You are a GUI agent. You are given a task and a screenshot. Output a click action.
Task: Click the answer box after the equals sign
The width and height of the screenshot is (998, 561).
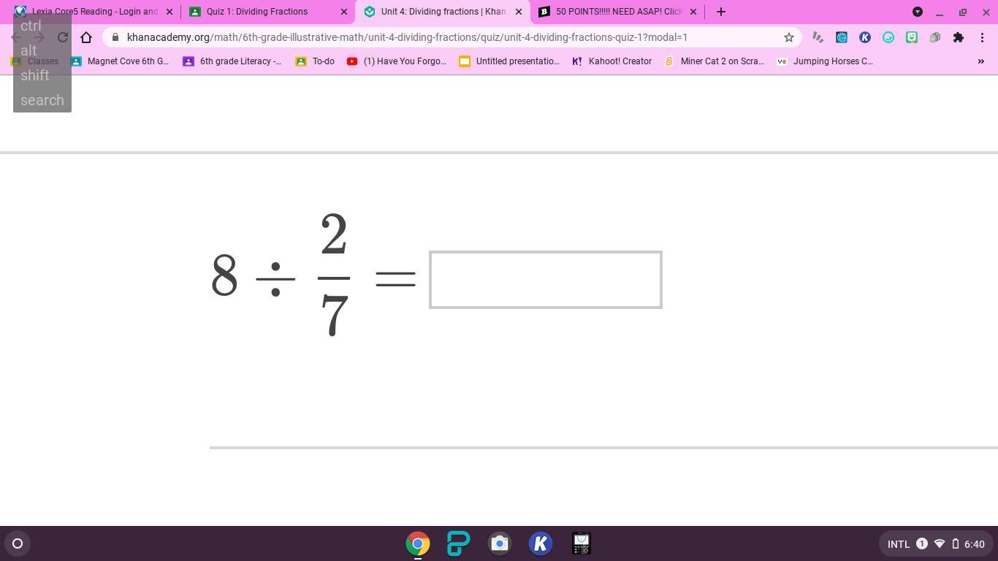[x=546, y=280]
